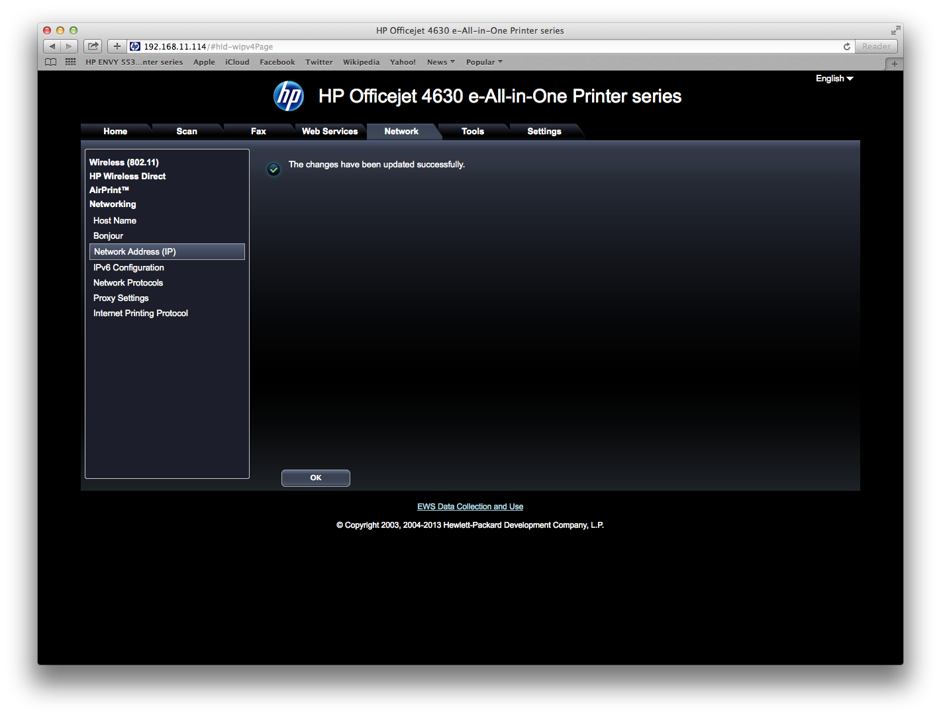Select Network Address (IP) item
The width and height of the screenshot is (941, 717).
[167, 251]
